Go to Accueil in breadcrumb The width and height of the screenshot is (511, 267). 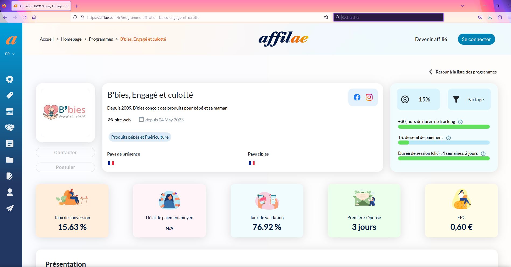[x=47, y=39]
